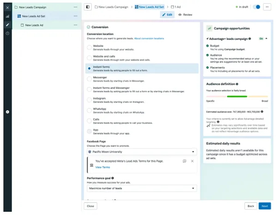Image resolution: width=277 pixels, height=215 pixels.
Task: Select New Leads Ad in the tree
Action: click(x=34, y=25)
